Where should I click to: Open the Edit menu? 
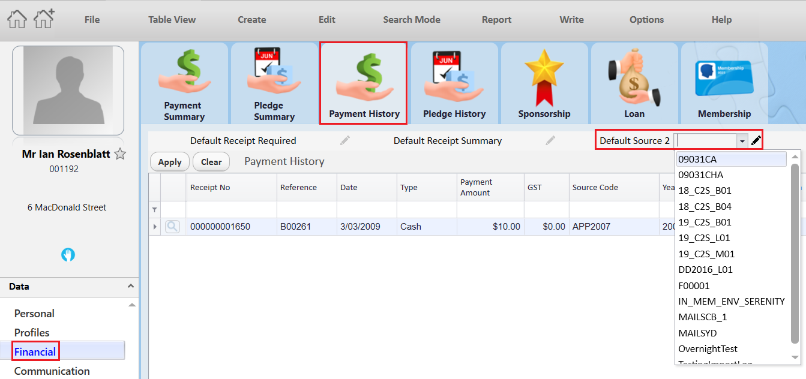327,19
